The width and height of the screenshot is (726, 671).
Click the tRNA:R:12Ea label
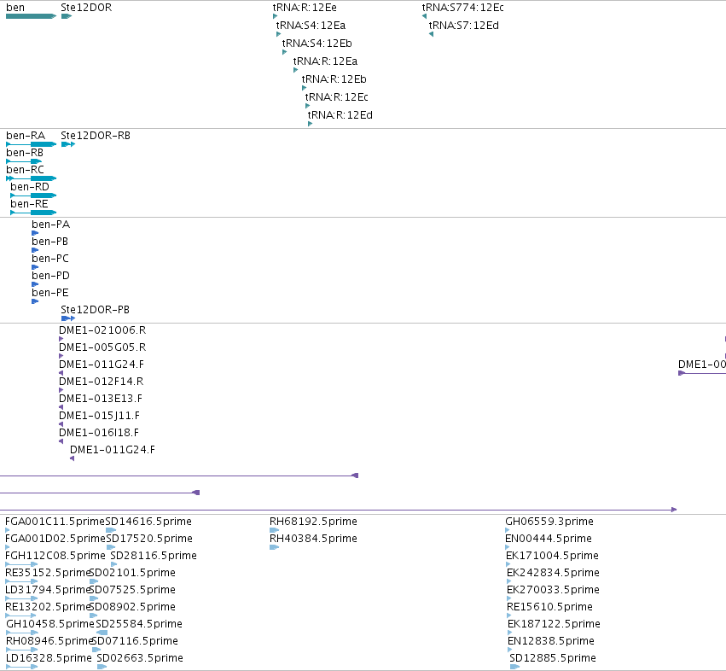pyautogui.click(x=326, y=61)
